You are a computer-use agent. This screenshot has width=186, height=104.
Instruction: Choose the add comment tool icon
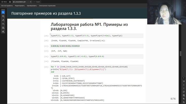(3, 16)
